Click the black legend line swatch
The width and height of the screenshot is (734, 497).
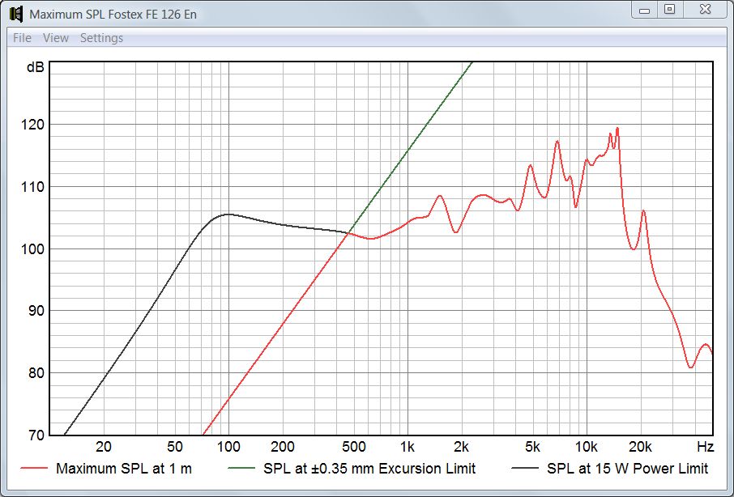click(x=525, y=469)
